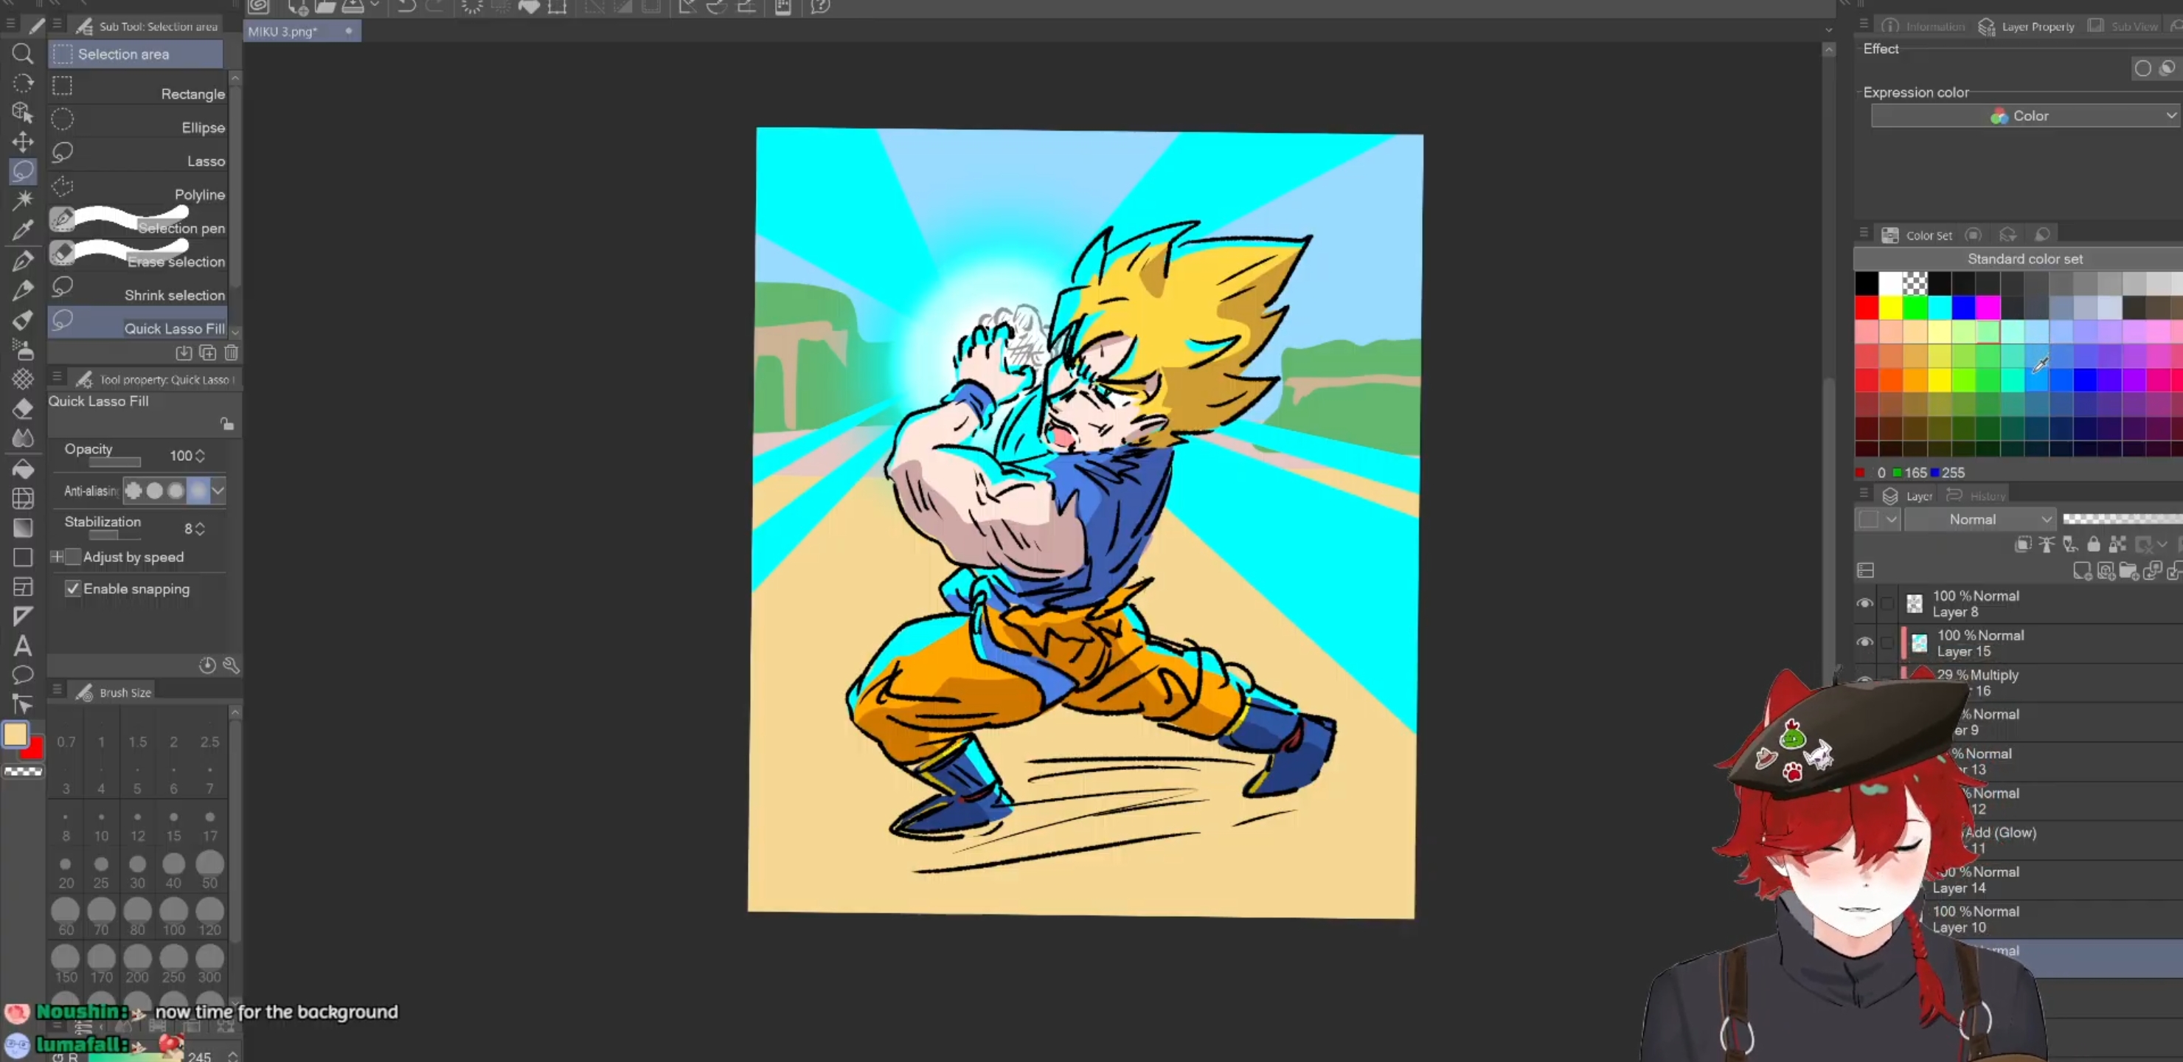Toggle border effect circle button
Image resolution: width=2183 pixels, height=1062 pixels.
pos(2142,69)
